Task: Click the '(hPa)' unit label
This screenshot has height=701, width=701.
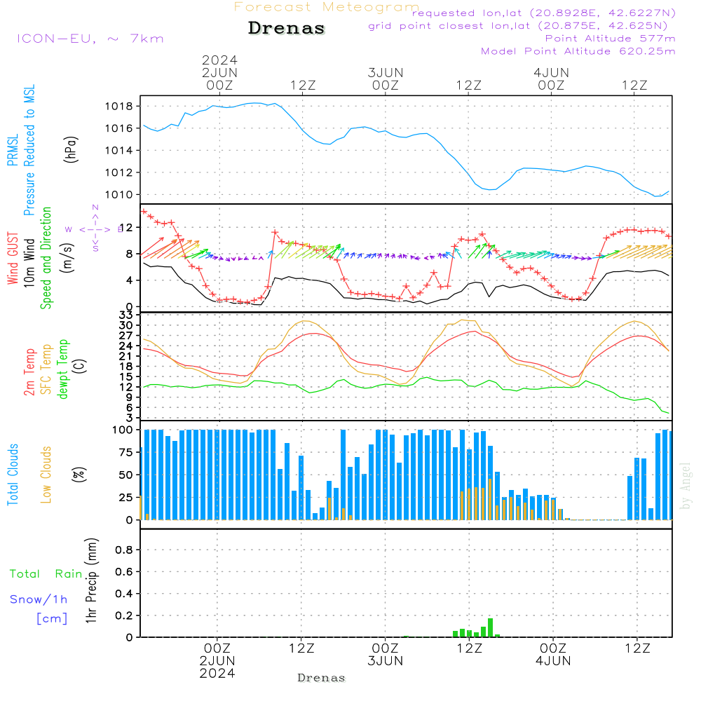Action: point(71,149)
